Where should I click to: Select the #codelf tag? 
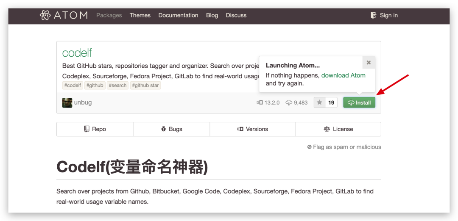coord(73,86)
